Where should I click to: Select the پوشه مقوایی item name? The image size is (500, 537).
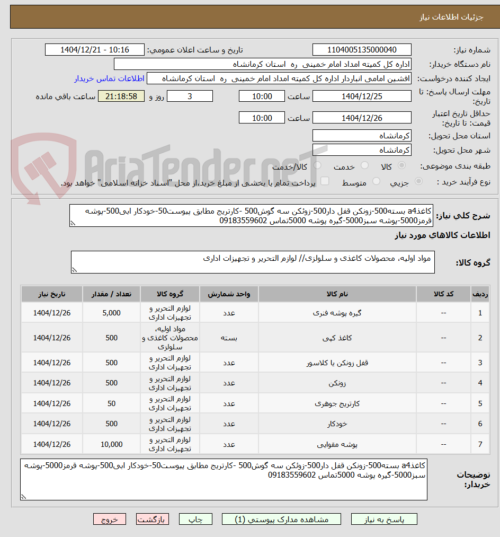[x=337, y=444]
